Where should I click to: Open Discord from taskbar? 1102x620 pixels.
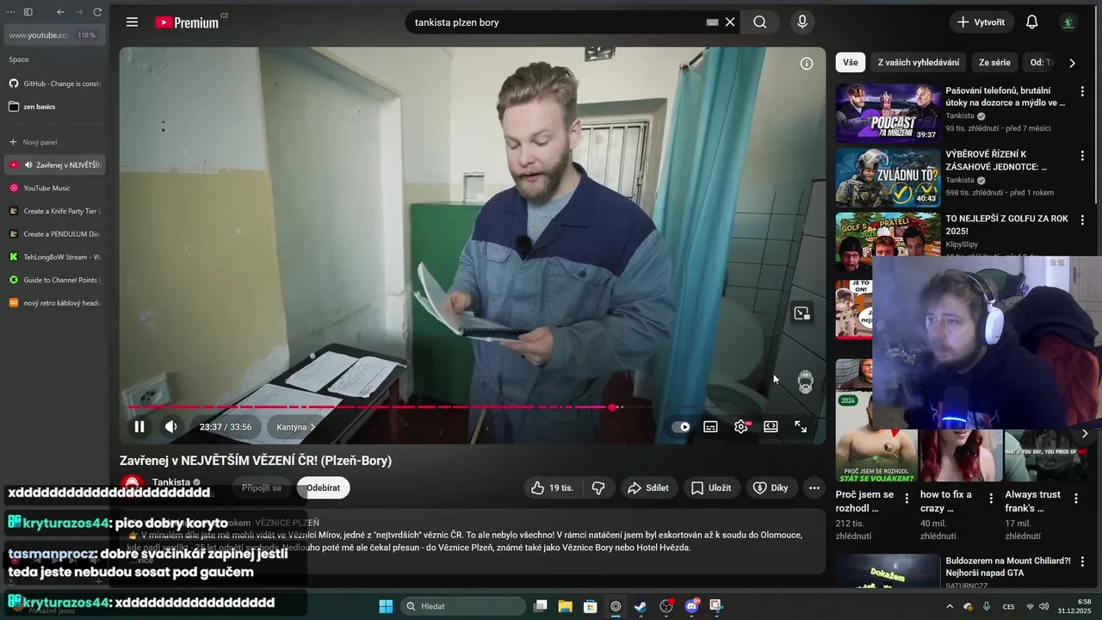(691, 606)
